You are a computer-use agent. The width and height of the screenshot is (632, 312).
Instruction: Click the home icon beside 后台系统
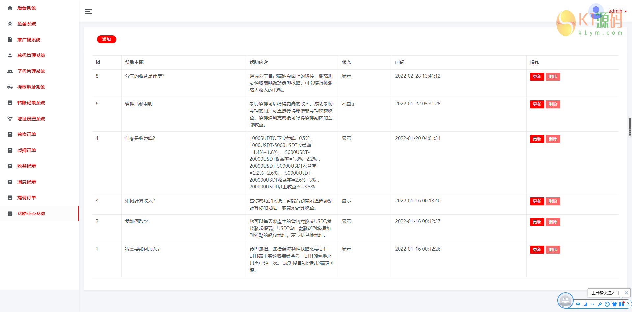point(10,8)
